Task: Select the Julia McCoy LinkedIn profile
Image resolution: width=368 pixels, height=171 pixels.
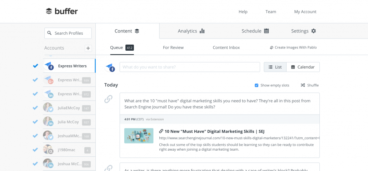Action: point(69,122)
